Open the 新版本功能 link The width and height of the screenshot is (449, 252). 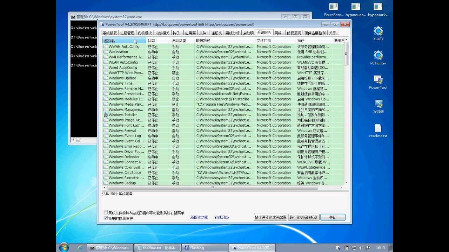click(x=199, y=217)
